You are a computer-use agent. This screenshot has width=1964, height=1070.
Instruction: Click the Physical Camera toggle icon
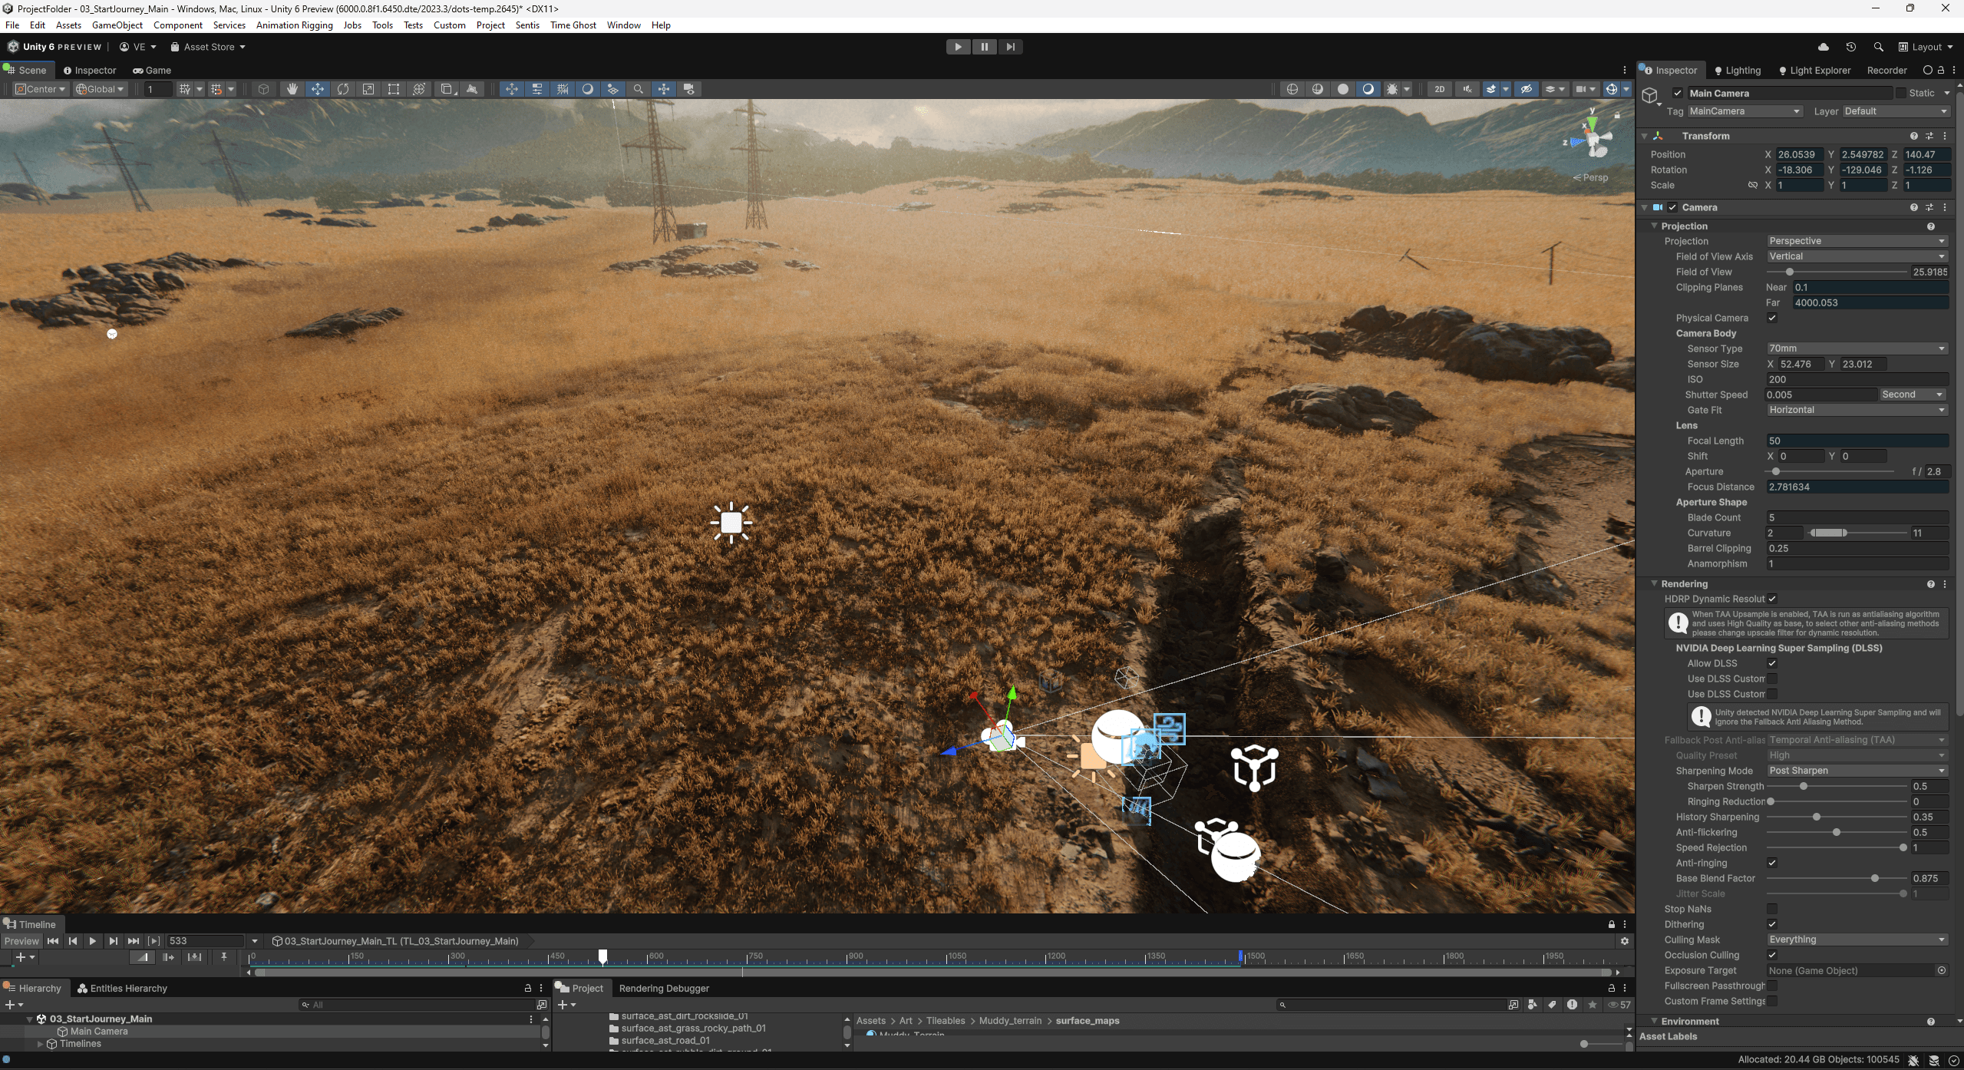coord(1773,318)
